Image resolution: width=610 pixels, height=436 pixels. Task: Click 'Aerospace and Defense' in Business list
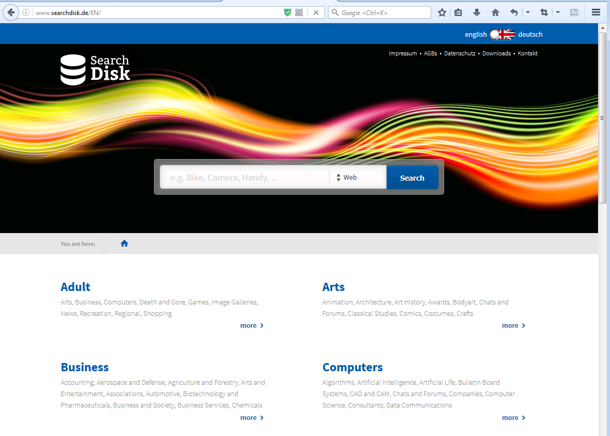coord(131,382)
